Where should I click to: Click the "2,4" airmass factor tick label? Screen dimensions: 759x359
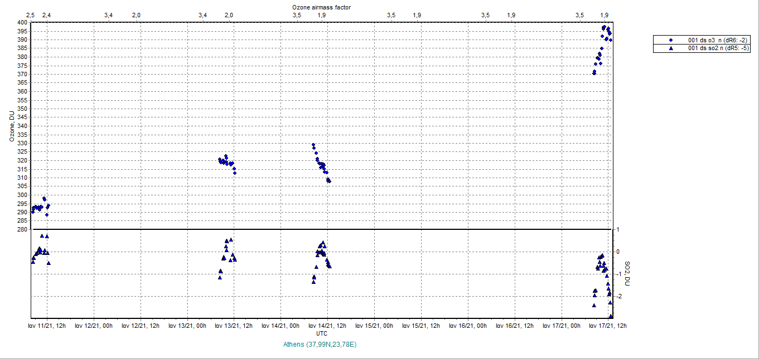(46, 14)
